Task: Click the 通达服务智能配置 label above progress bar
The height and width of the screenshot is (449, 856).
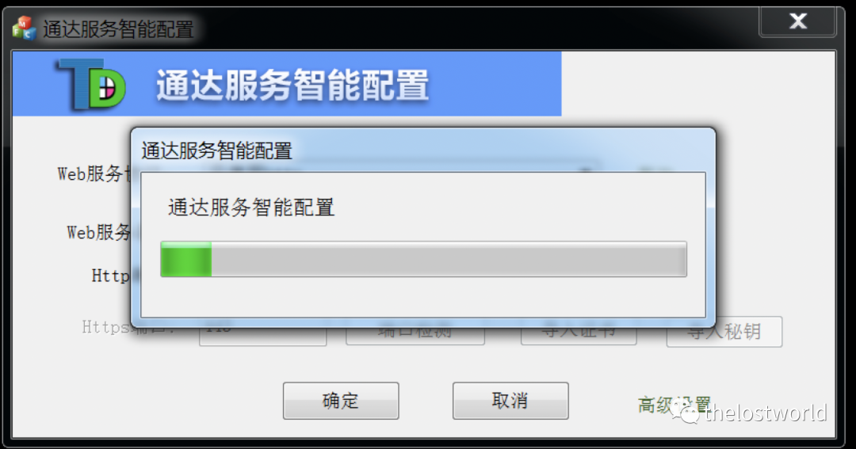Action: (x=251, y=207)
